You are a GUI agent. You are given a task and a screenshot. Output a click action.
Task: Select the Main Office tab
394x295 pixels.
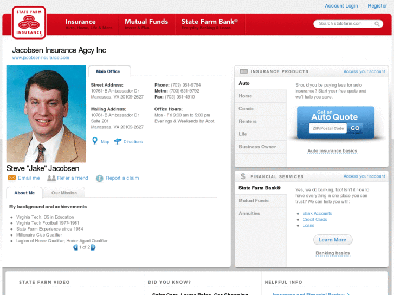(109, 71)
